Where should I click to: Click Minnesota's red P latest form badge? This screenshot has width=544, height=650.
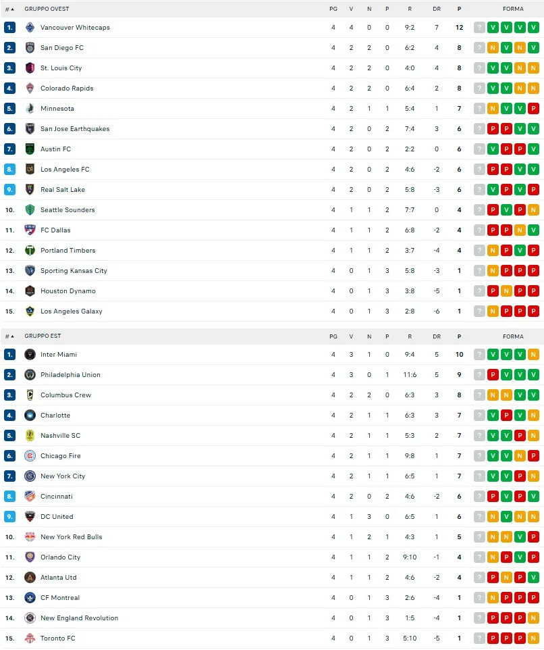tap(533, 109)
